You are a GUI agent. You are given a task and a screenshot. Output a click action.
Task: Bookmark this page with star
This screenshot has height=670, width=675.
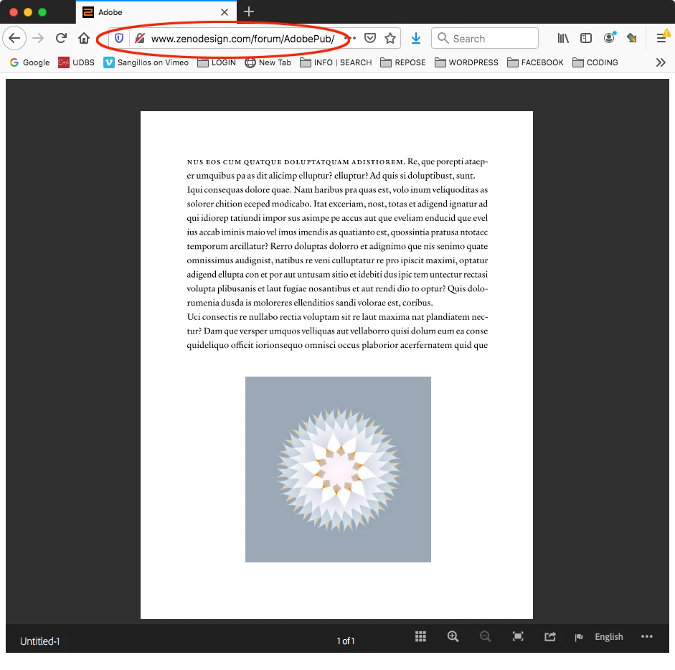tap(390, 38)
